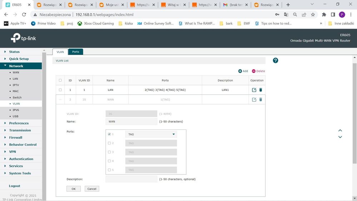Viewport: 357px width, 201px height.
Task: Toggle the select-all checkbox in table header
Action: point(60,80)
